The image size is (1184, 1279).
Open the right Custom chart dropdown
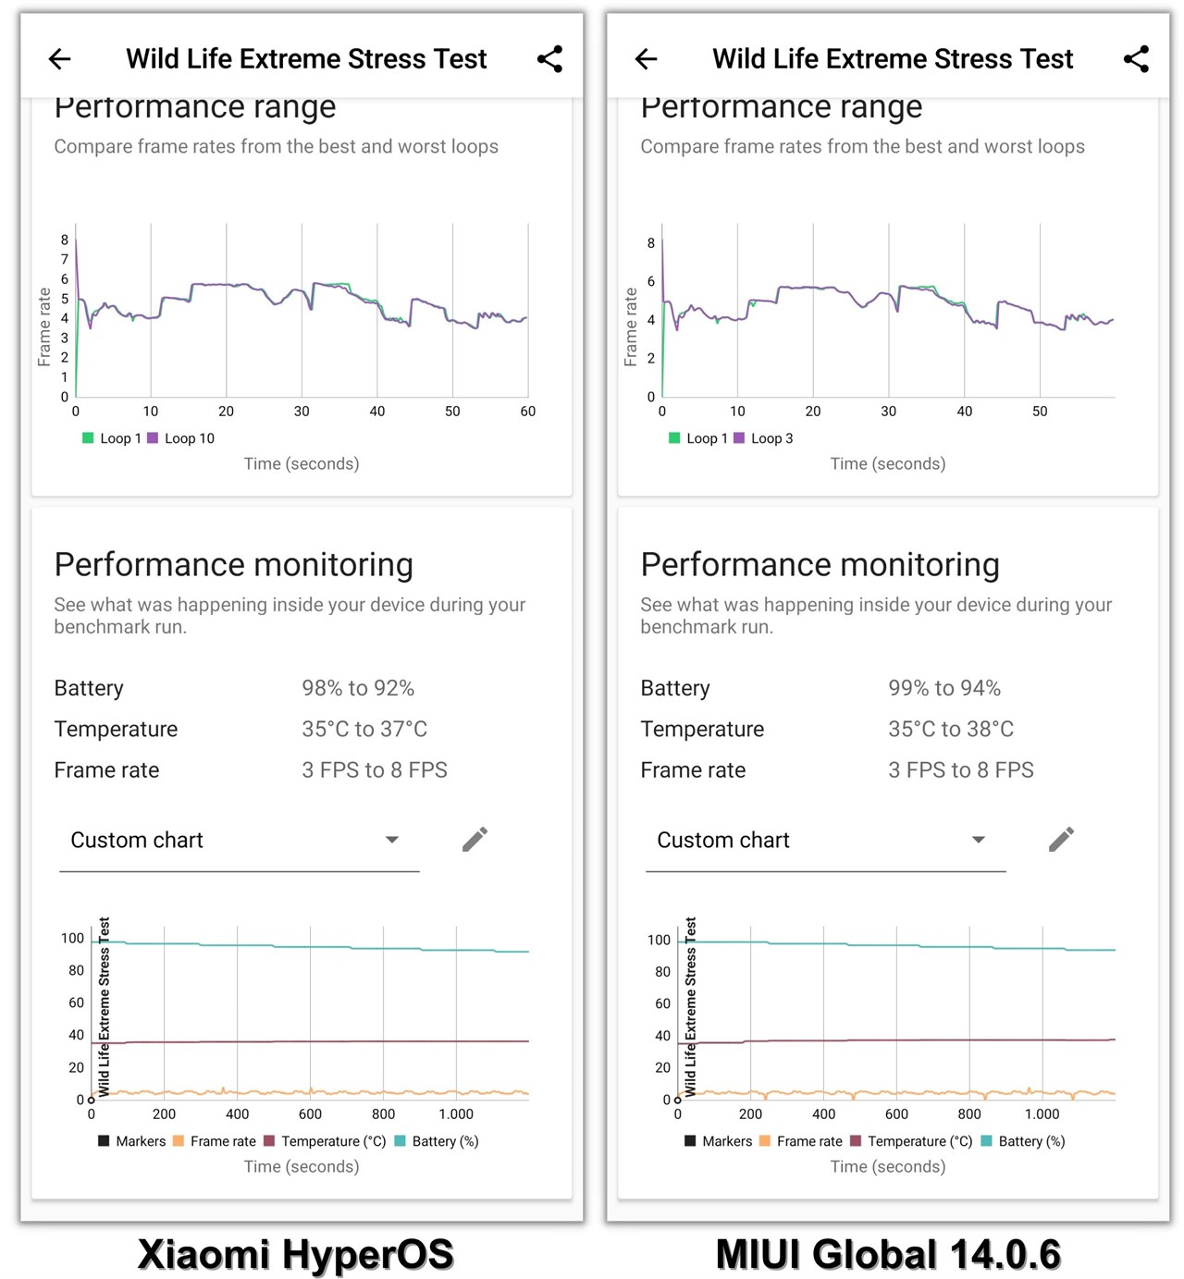click(x=825, y=841)
